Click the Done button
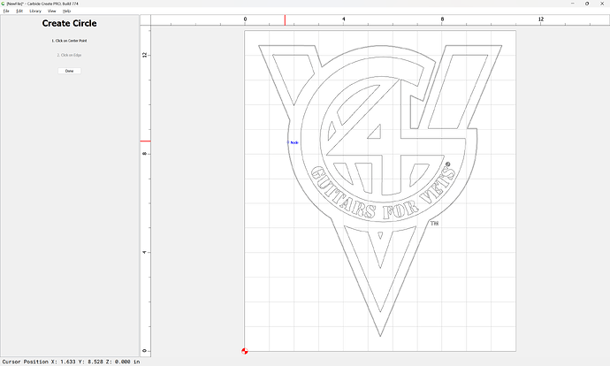 (69, 71)
